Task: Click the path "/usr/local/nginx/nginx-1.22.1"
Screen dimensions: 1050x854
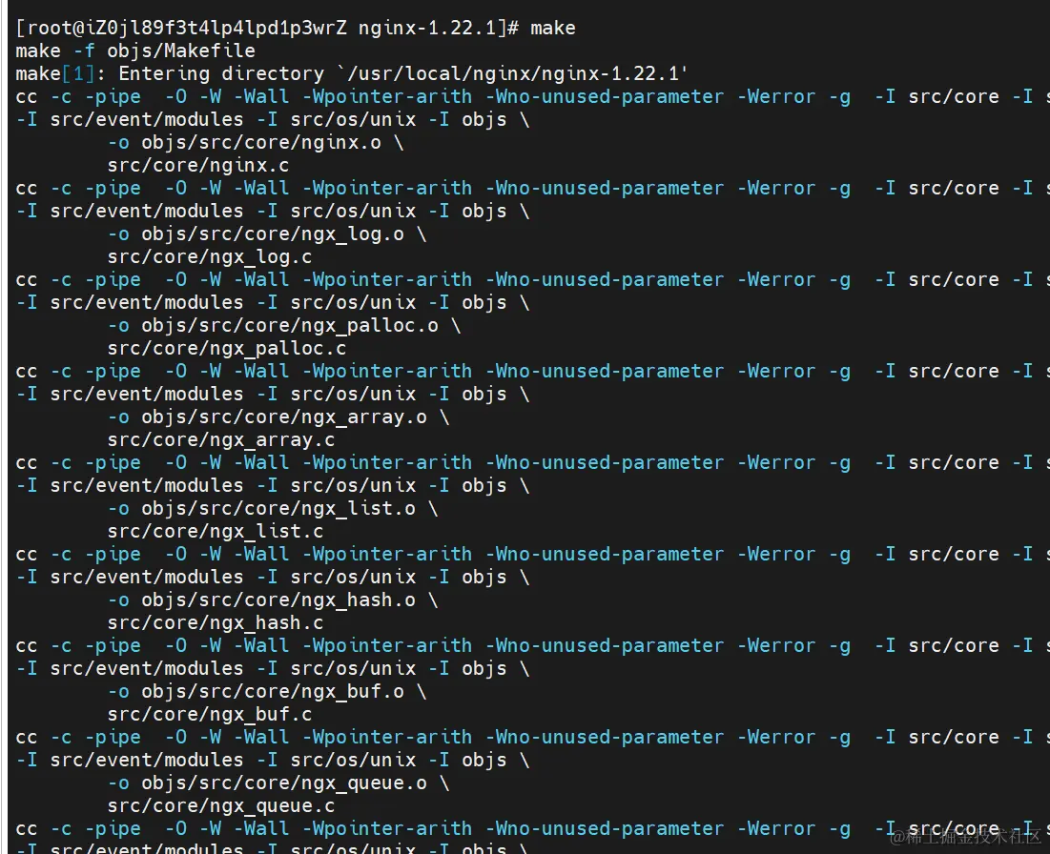Action: point(514,73)
